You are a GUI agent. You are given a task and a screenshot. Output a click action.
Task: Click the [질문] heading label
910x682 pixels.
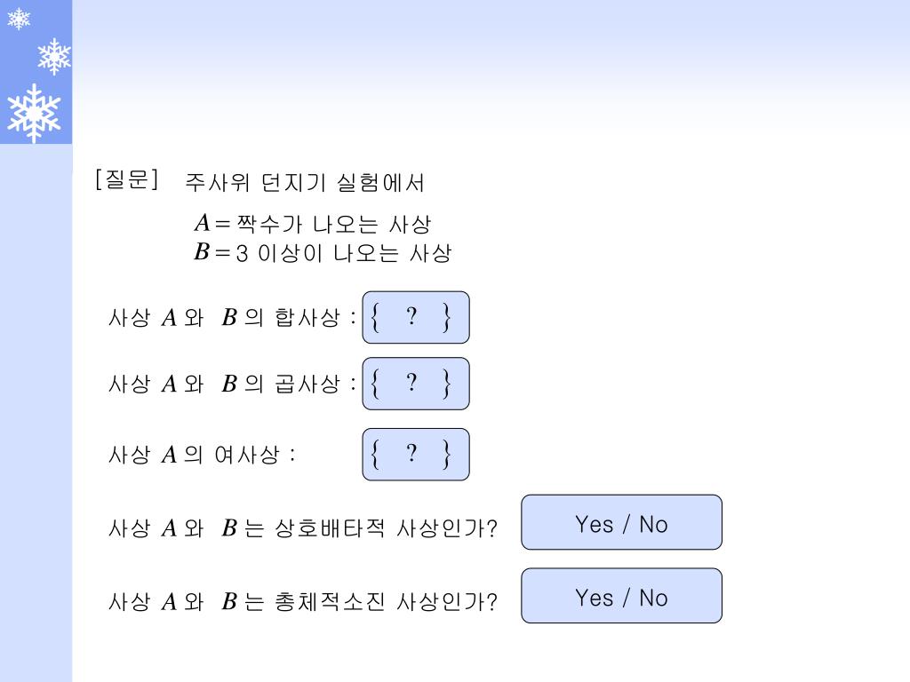tap(126, 179)
